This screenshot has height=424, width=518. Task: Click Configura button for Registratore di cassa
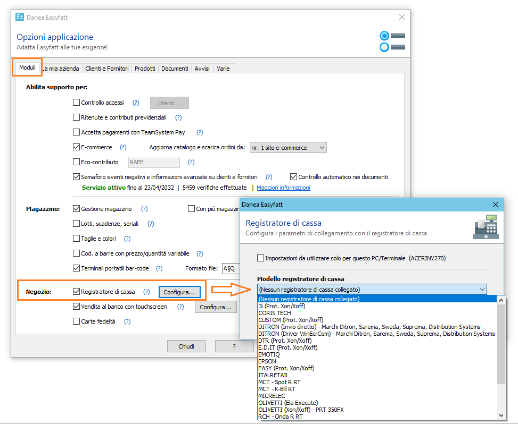click(x=179, y=292)
